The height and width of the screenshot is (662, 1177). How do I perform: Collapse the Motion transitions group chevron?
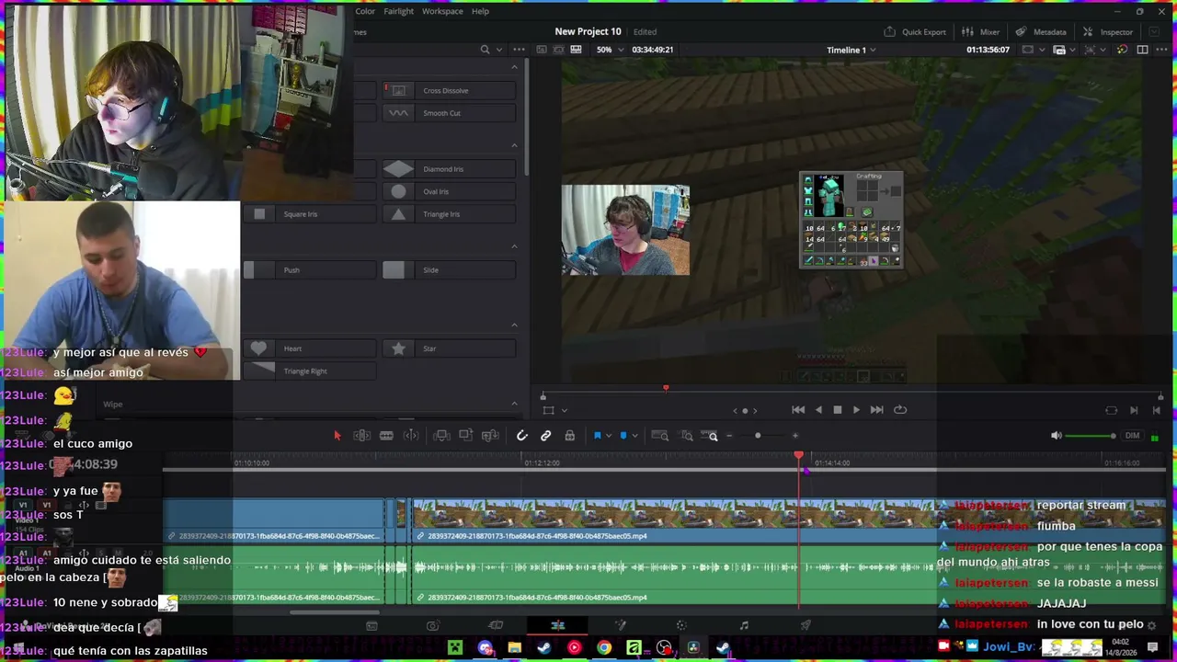tap(514, 246)
